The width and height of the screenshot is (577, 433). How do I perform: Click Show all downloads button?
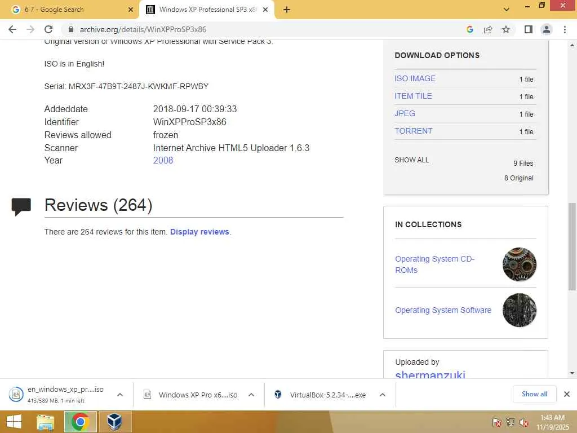534,394
